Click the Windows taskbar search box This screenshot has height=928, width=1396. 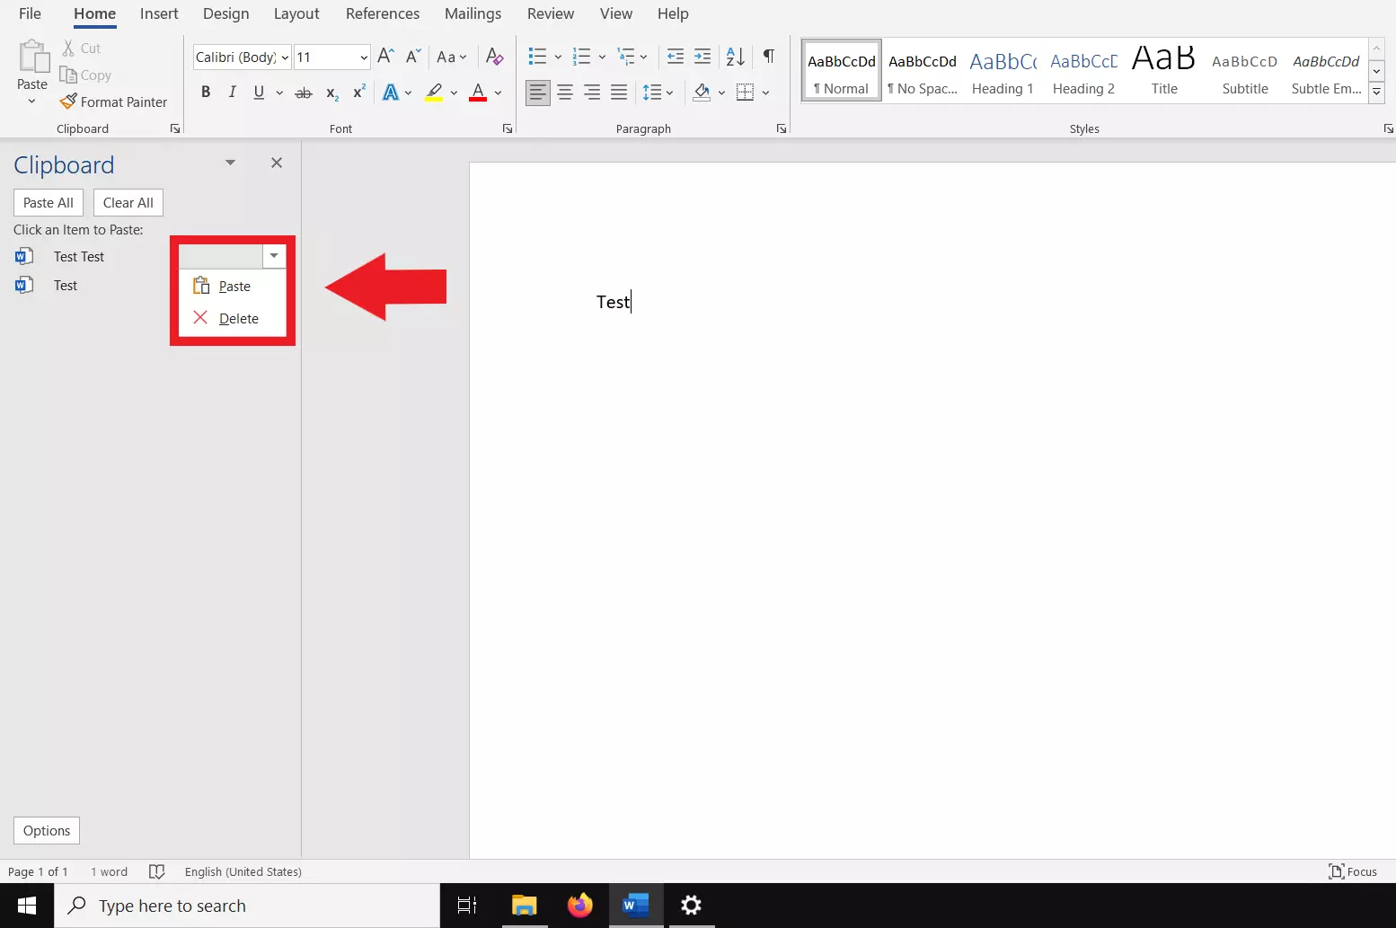pos(247,906)
